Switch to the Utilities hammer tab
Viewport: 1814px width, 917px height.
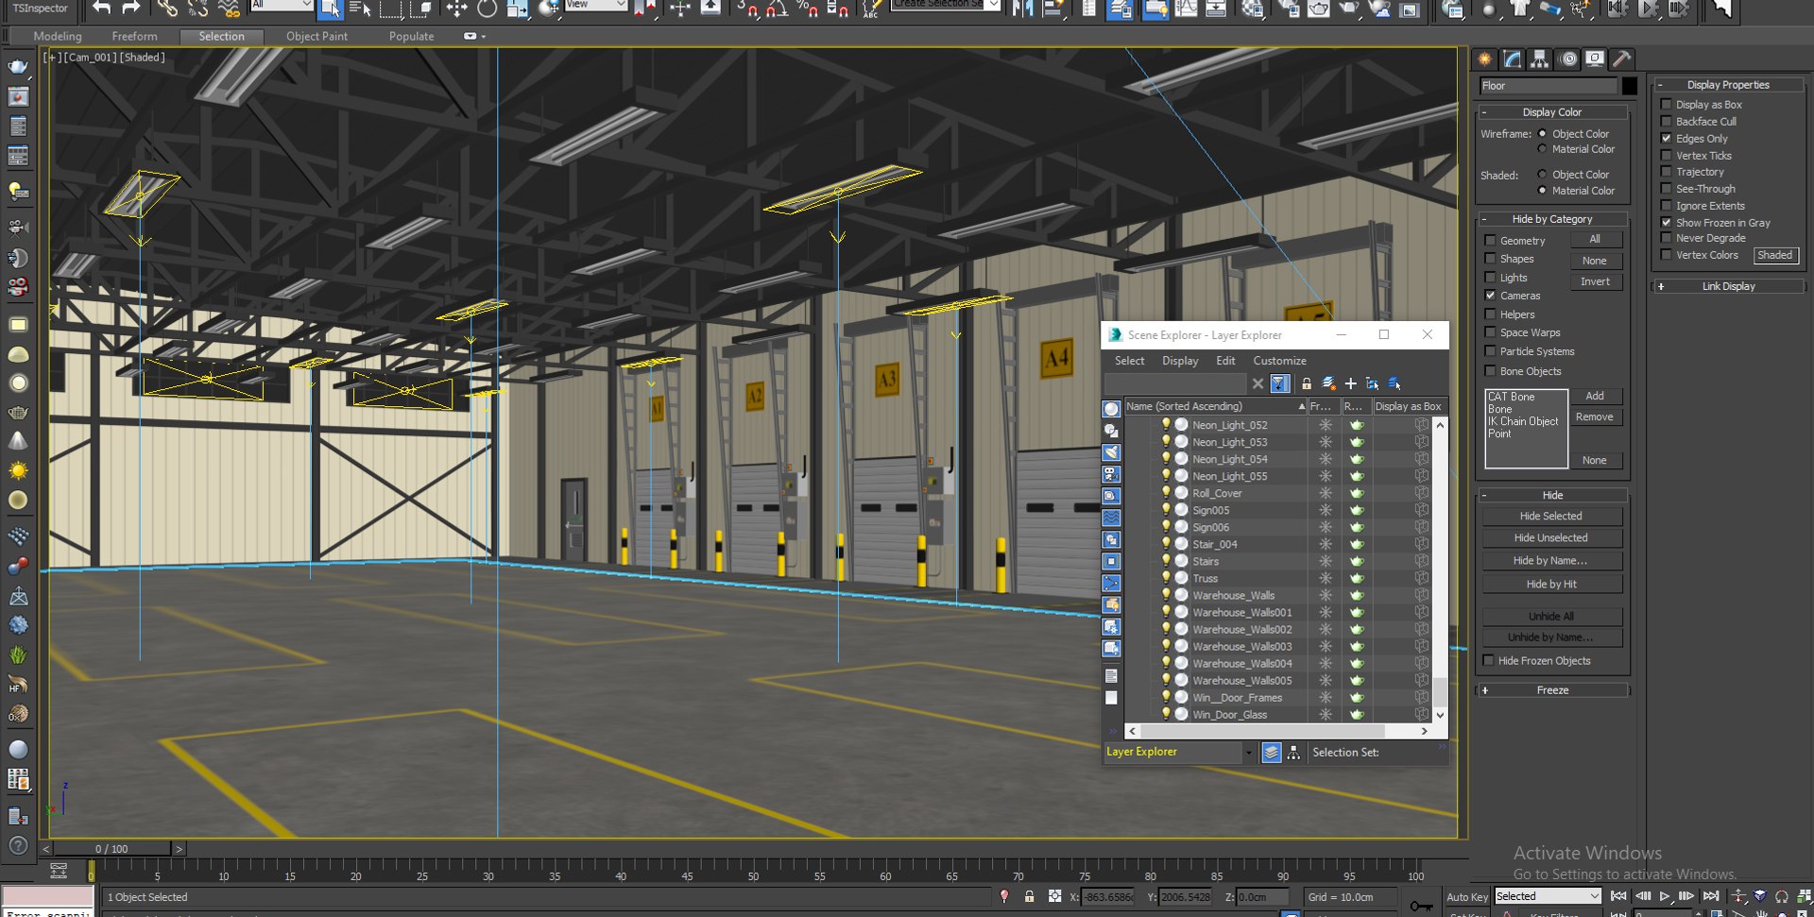[x=1622, y=59]
